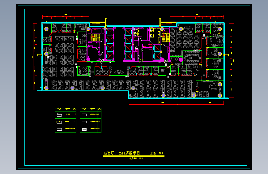Pick the purple light marker at the plan's top-right corner
The width and height of the screenshot is (268, 174).
pyautogui.click(x=220, y=29)
